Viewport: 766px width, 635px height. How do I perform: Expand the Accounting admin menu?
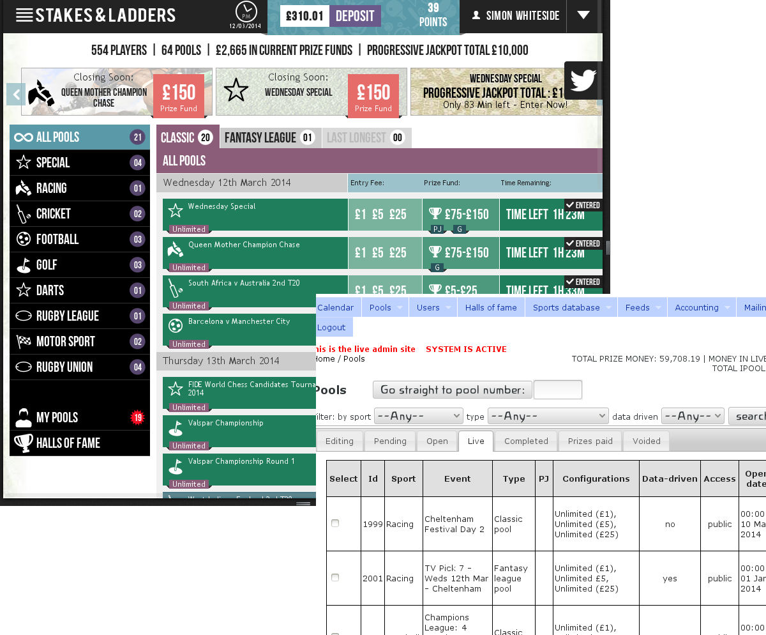click(x=702, y=307)
